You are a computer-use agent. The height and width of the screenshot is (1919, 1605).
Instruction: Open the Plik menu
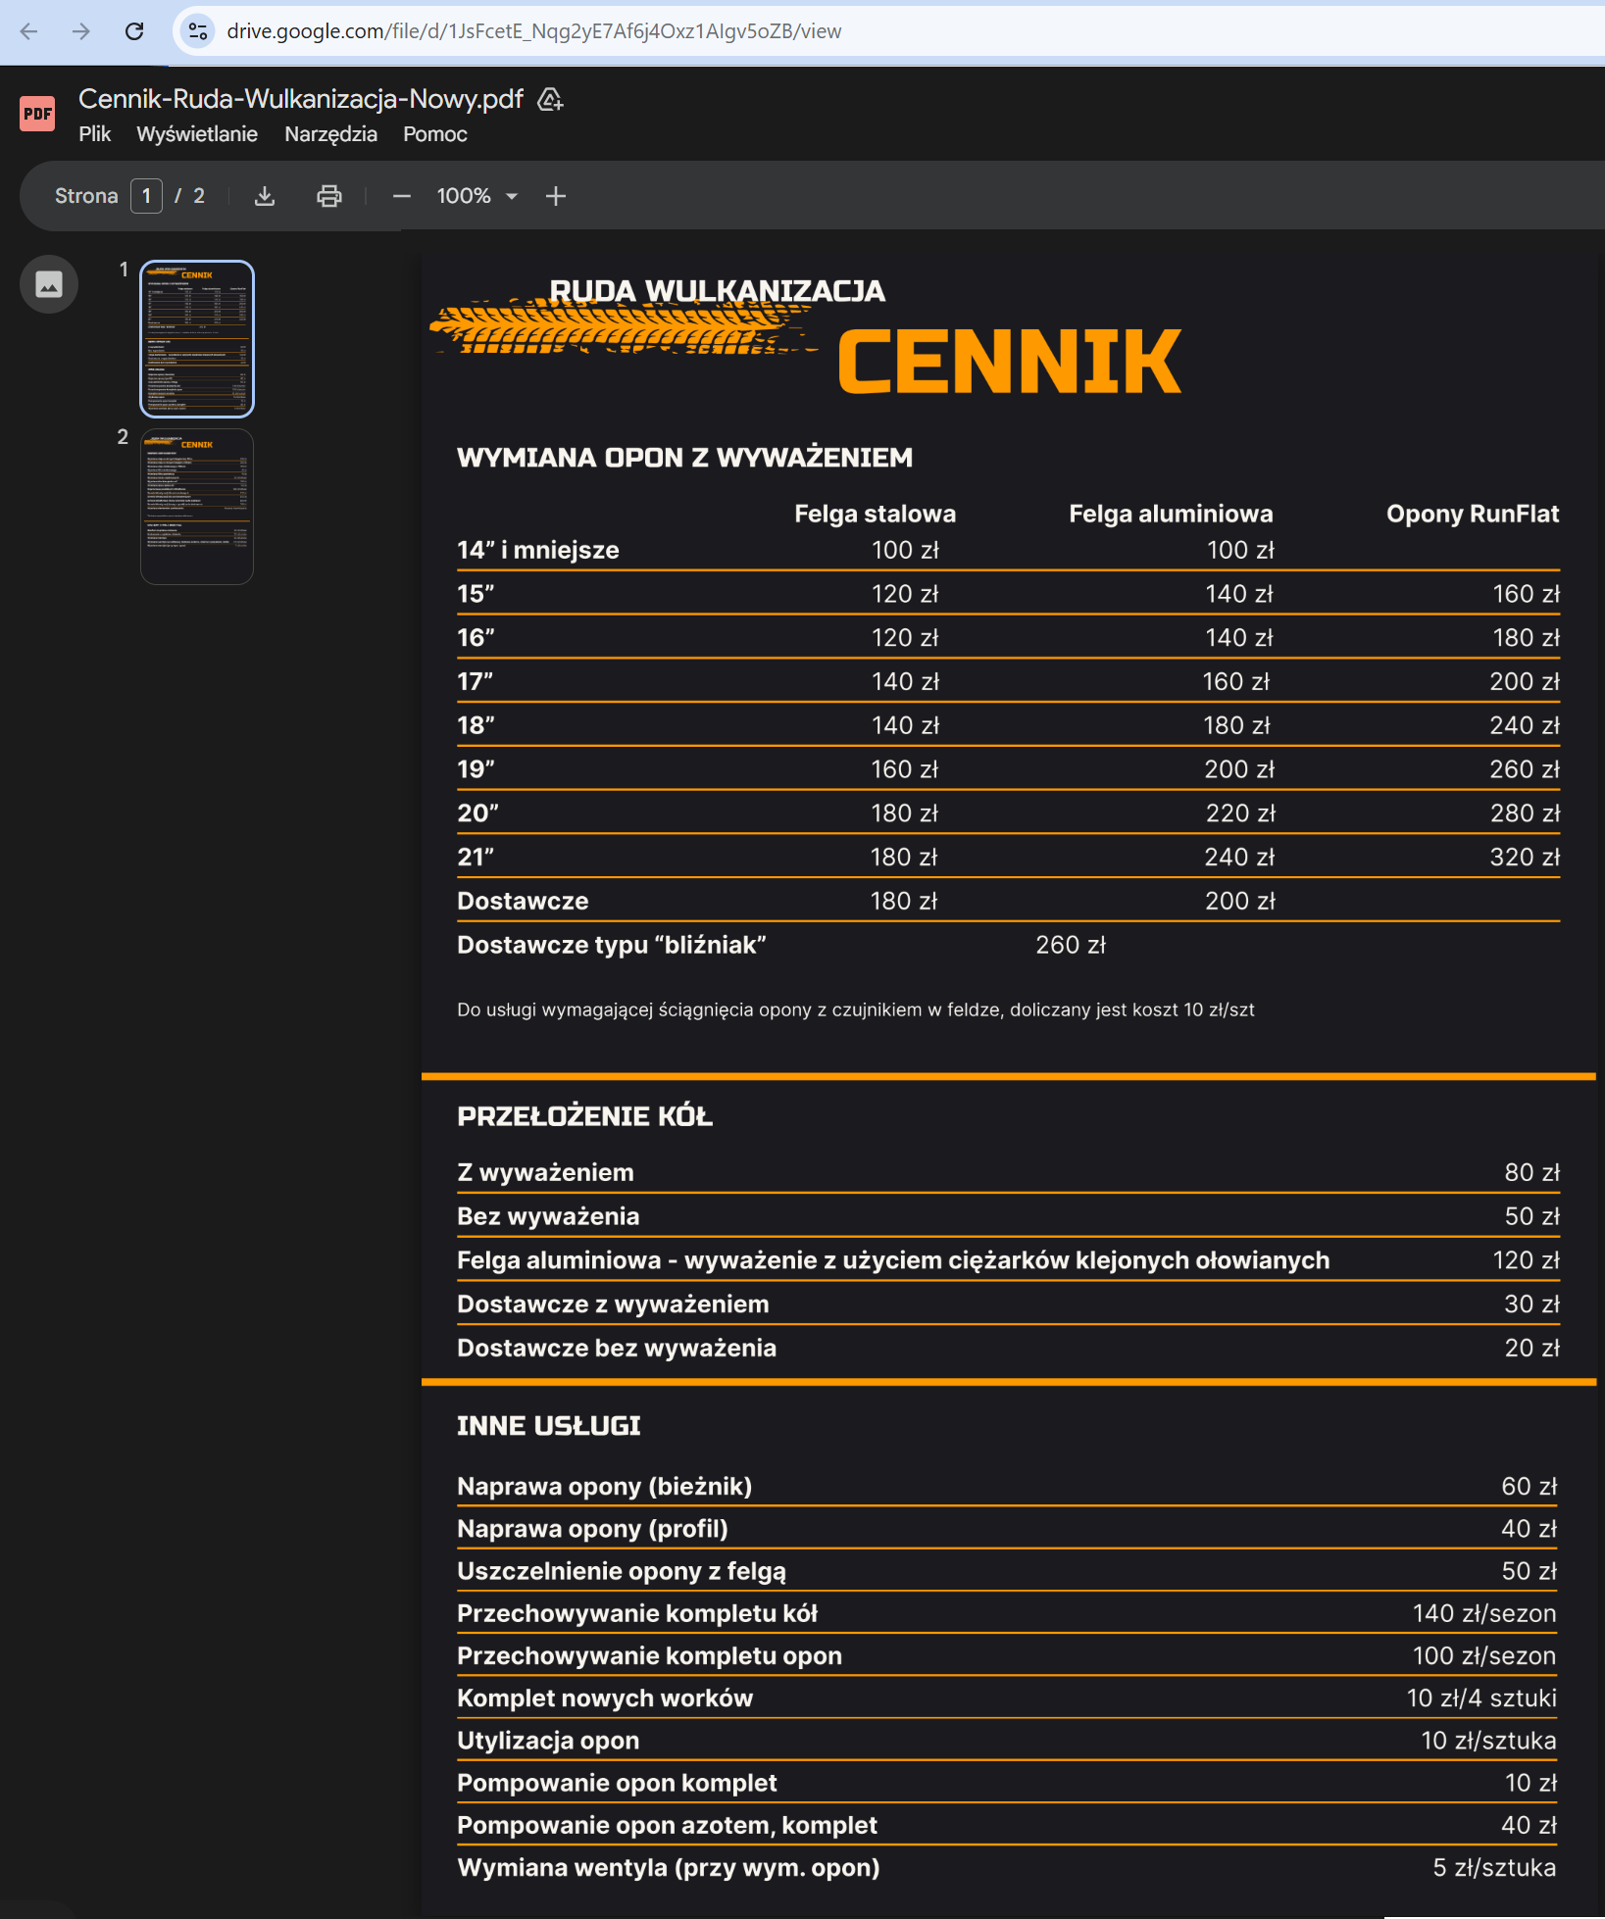tap(95, 134)
